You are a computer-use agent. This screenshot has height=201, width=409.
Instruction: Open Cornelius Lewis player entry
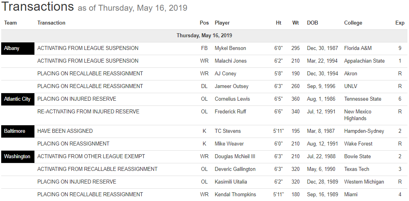click(x=232, y=99)
